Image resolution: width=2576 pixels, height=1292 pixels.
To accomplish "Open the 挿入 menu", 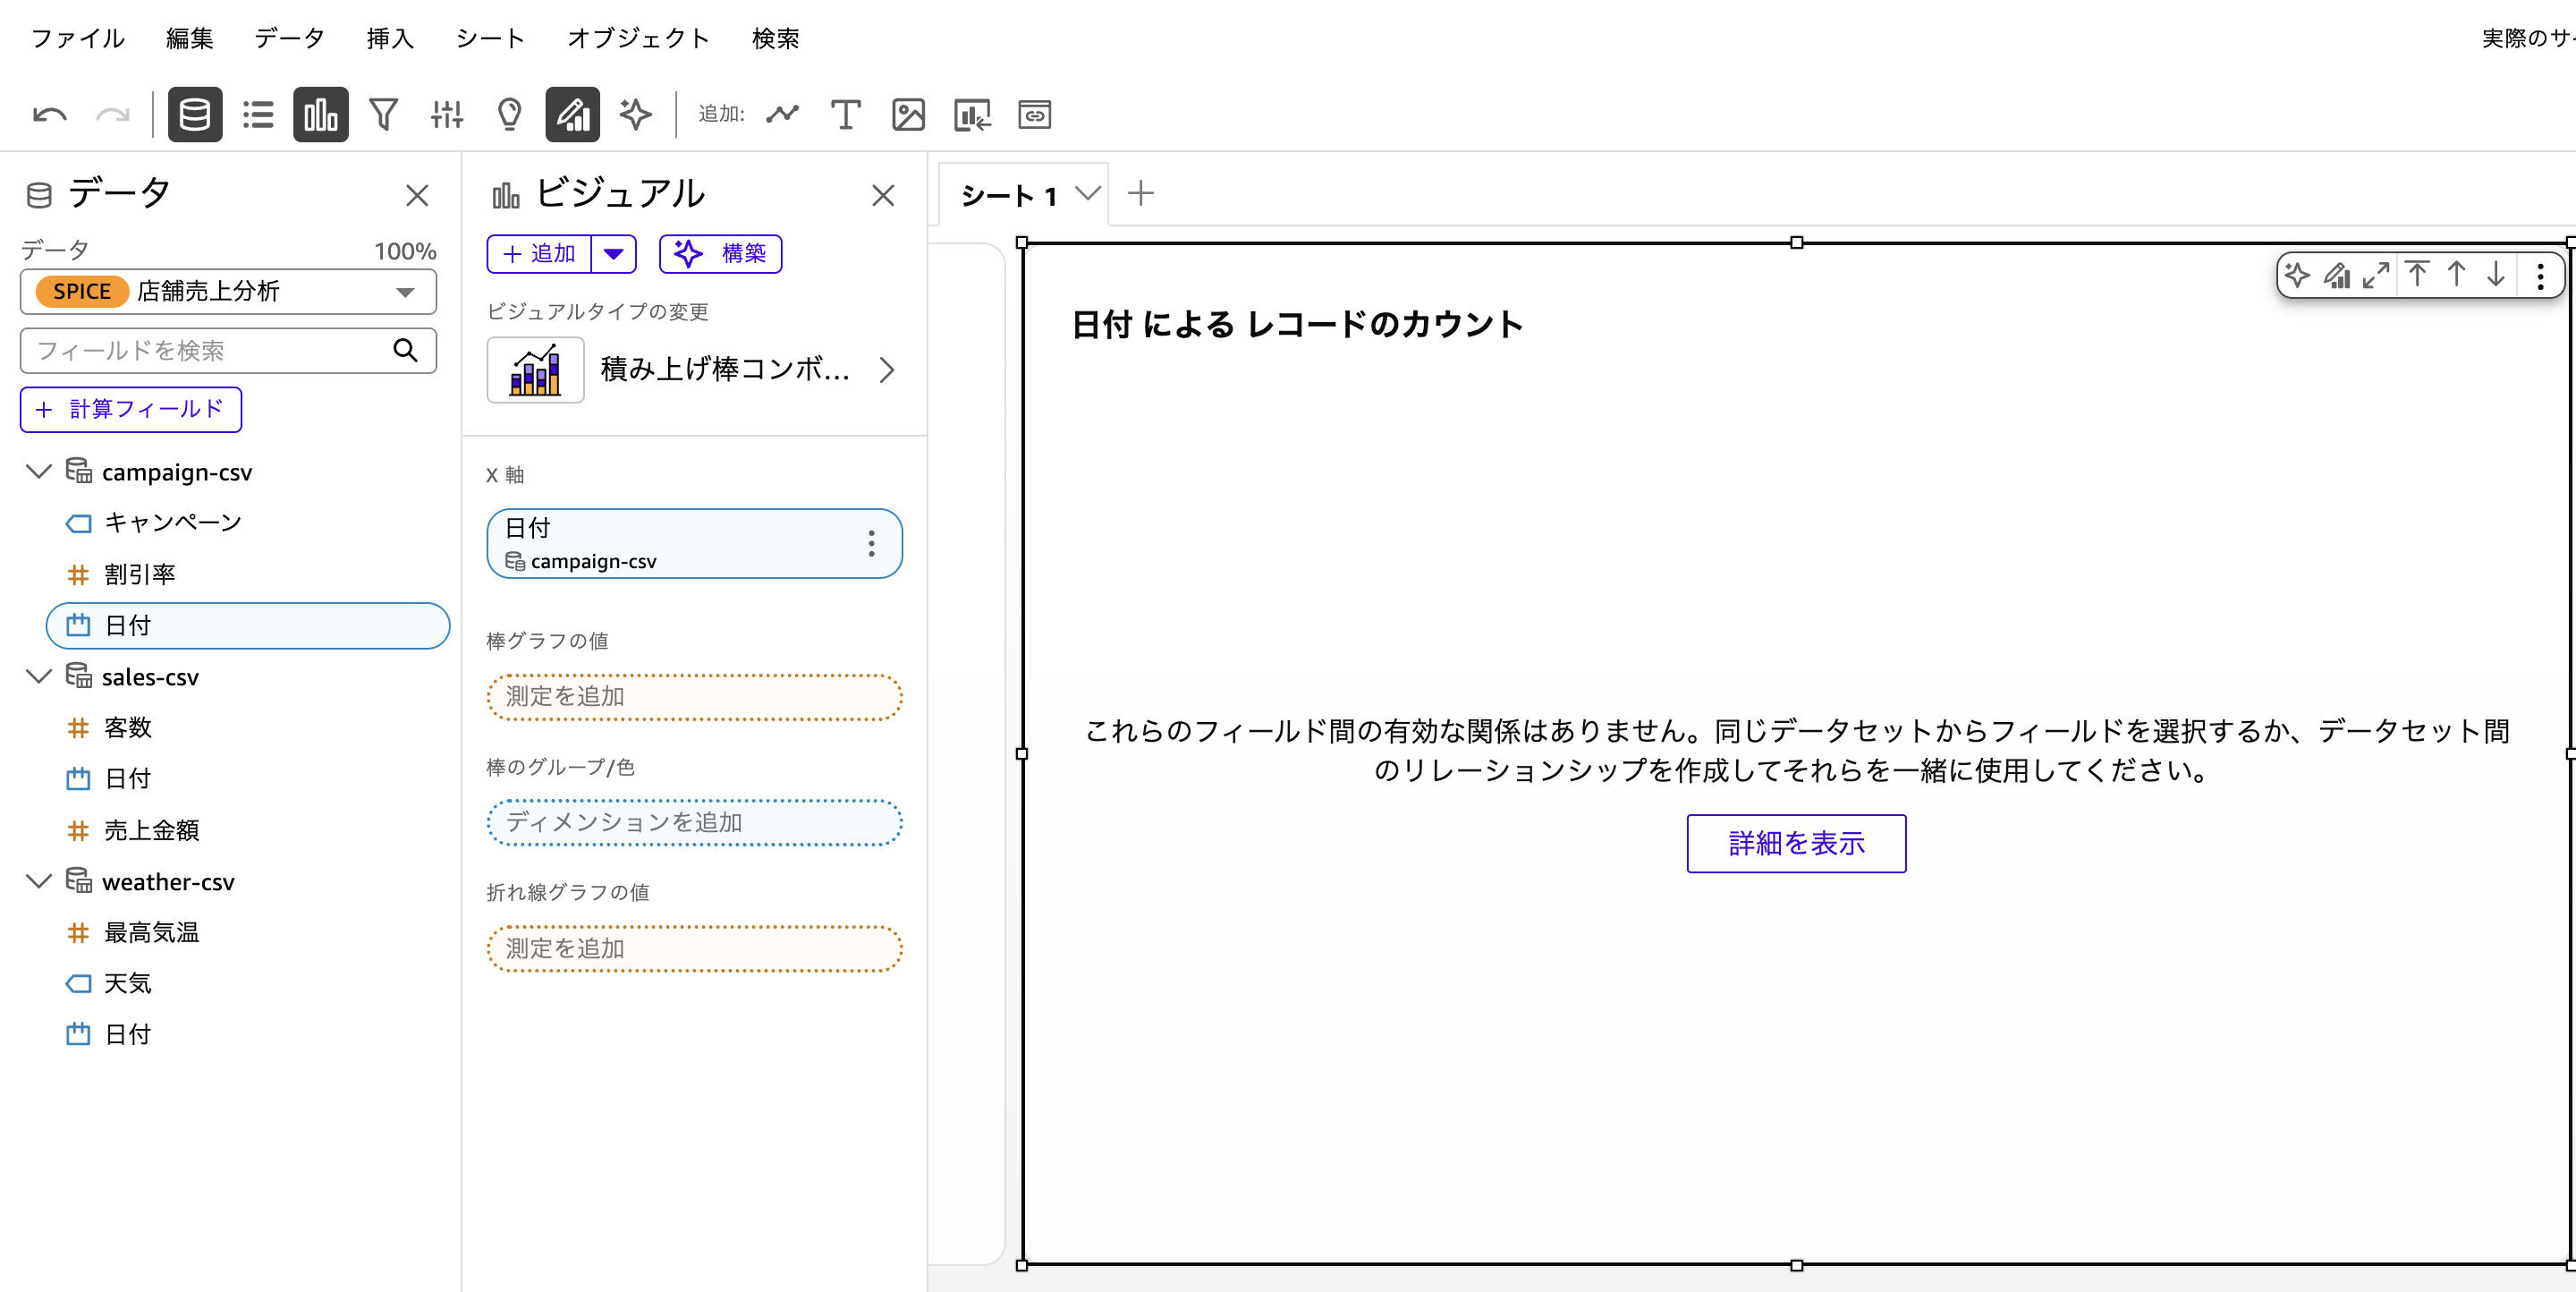I will click(390, 38).
